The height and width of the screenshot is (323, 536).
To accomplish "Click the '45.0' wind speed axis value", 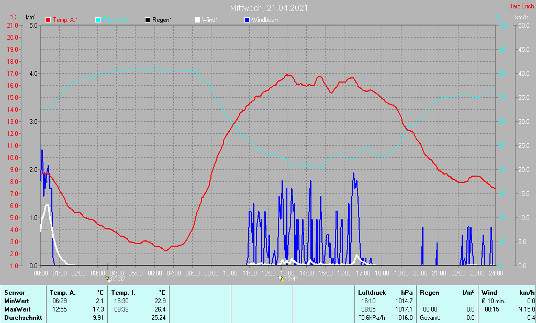I will pos(524,50).
